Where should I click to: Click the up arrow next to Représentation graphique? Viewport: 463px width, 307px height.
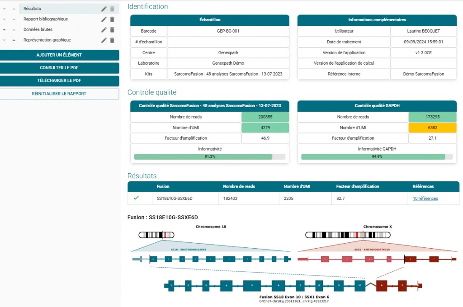point(14,40)
